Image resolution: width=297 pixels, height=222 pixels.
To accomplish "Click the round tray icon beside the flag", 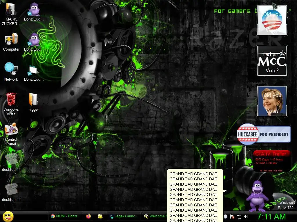I will pyautogui.click(x=225, y=217).
